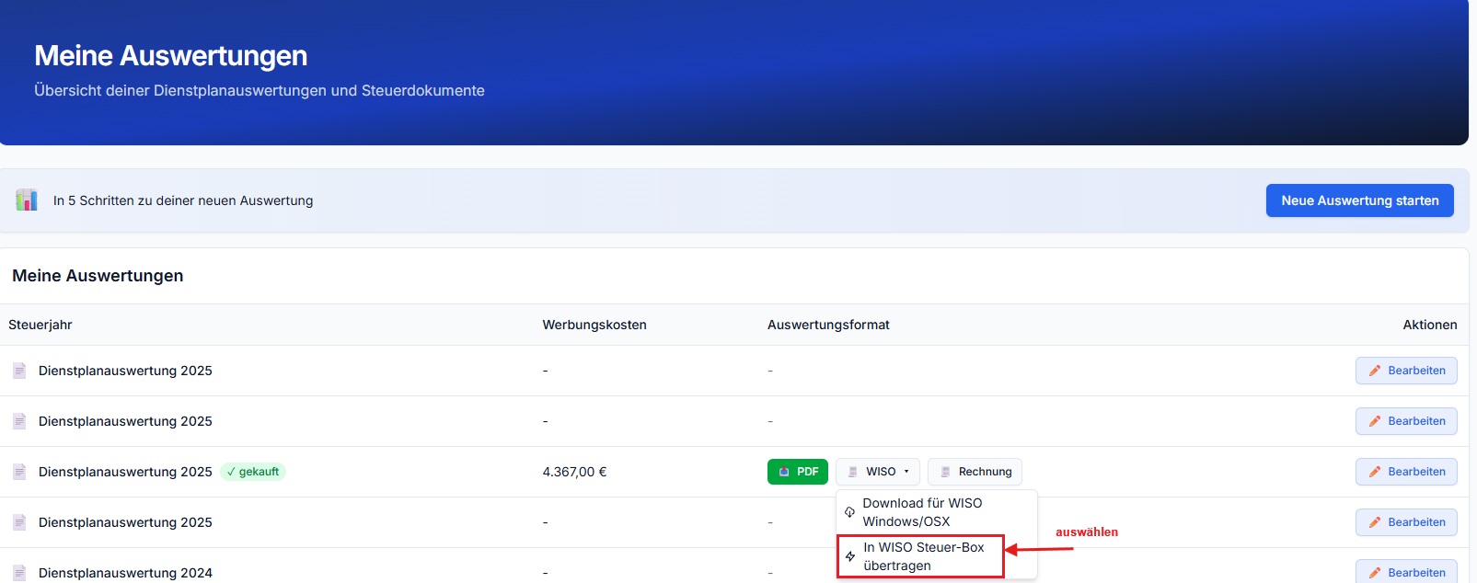Viewport: 1477px width, 583px height.
Task: Click the bar chart icon beside 5 Schritten
Action: click(27, 200)
